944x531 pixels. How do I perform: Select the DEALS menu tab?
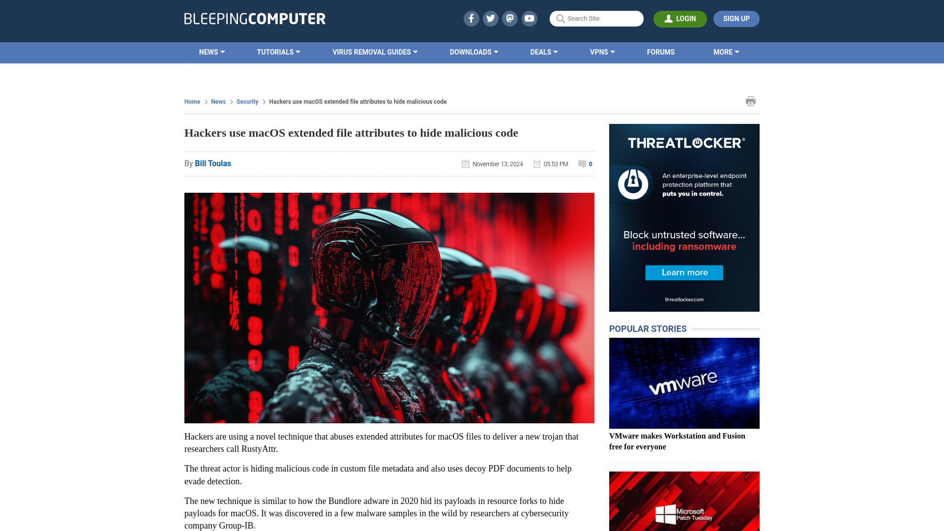pyautogui.click(x=543, y=52)
